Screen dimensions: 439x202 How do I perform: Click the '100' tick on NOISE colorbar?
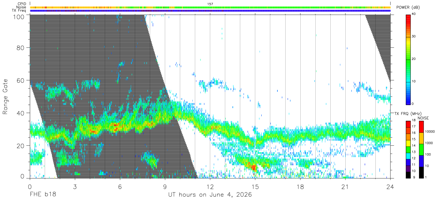427,155
